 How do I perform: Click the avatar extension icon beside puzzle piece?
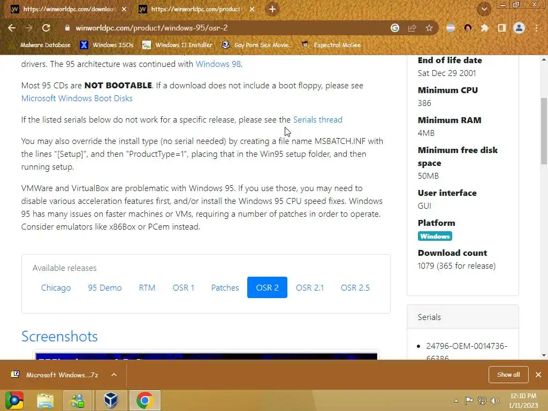468,28
